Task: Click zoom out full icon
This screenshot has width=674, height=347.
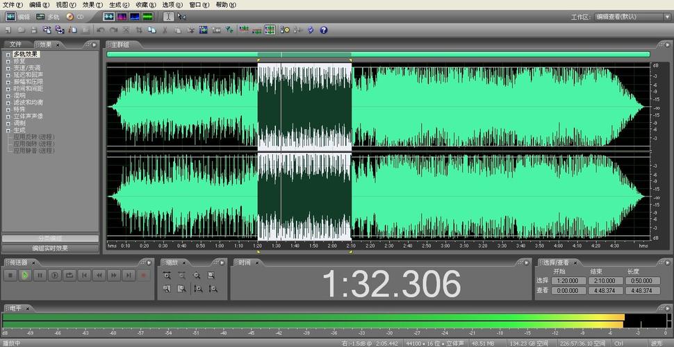Action: 197,276
